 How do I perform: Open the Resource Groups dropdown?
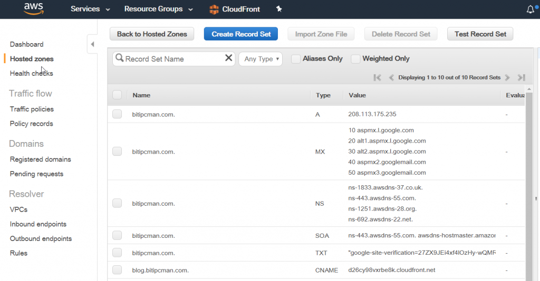(x=158, y=9)
